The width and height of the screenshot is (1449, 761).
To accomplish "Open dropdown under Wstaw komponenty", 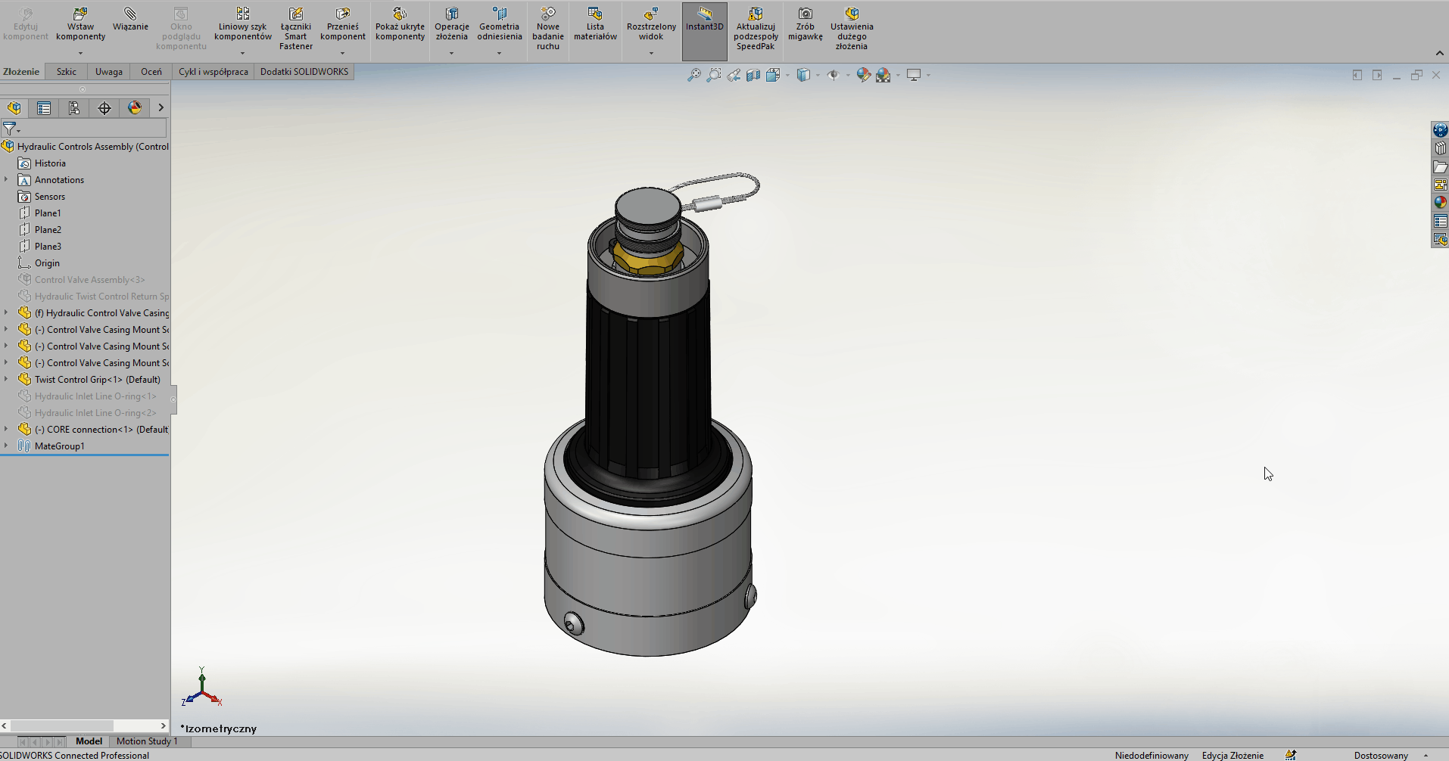I will [x=80, y=53].
